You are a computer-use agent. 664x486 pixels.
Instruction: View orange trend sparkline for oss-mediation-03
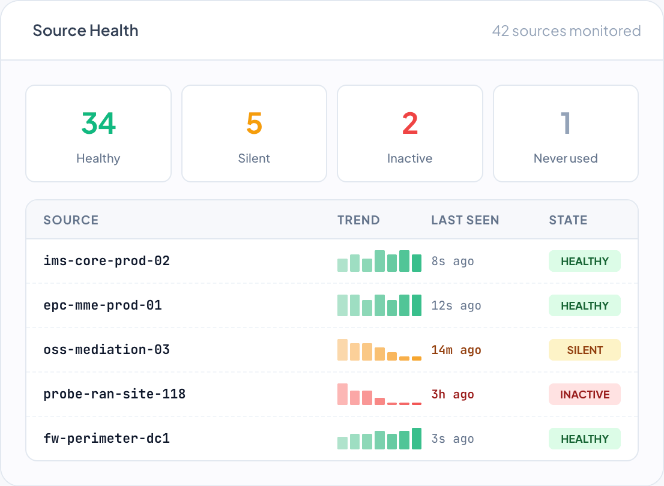coord(379,350)
